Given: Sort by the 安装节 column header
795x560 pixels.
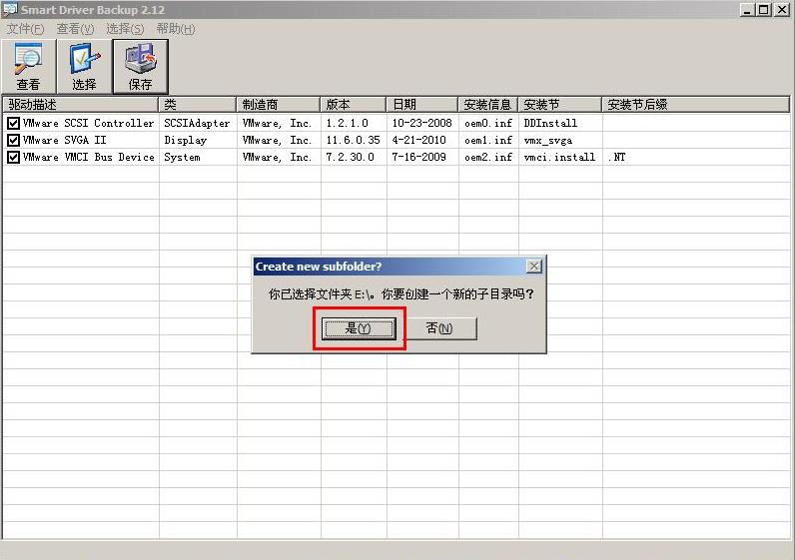Looking at the screenshot, I should (x=560, y=105).
